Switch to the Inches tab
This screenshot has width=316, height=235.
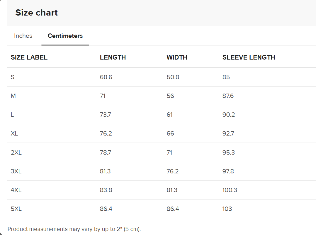(x=23, y=36)
